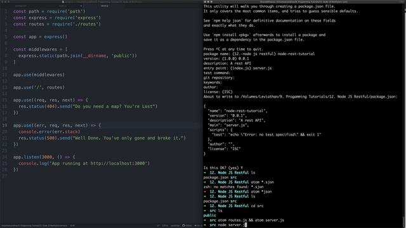The image size is (406, 228).
Task: Click the "app.use((err, req, res, next)" line
Action: [x=57, y=125]
